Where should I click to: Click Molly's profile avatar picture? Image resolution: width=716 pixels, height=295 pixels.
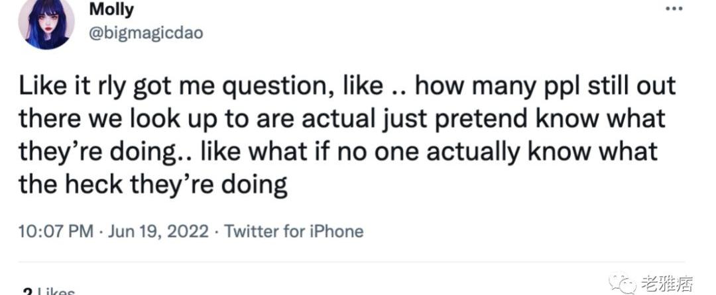point(46,24)
